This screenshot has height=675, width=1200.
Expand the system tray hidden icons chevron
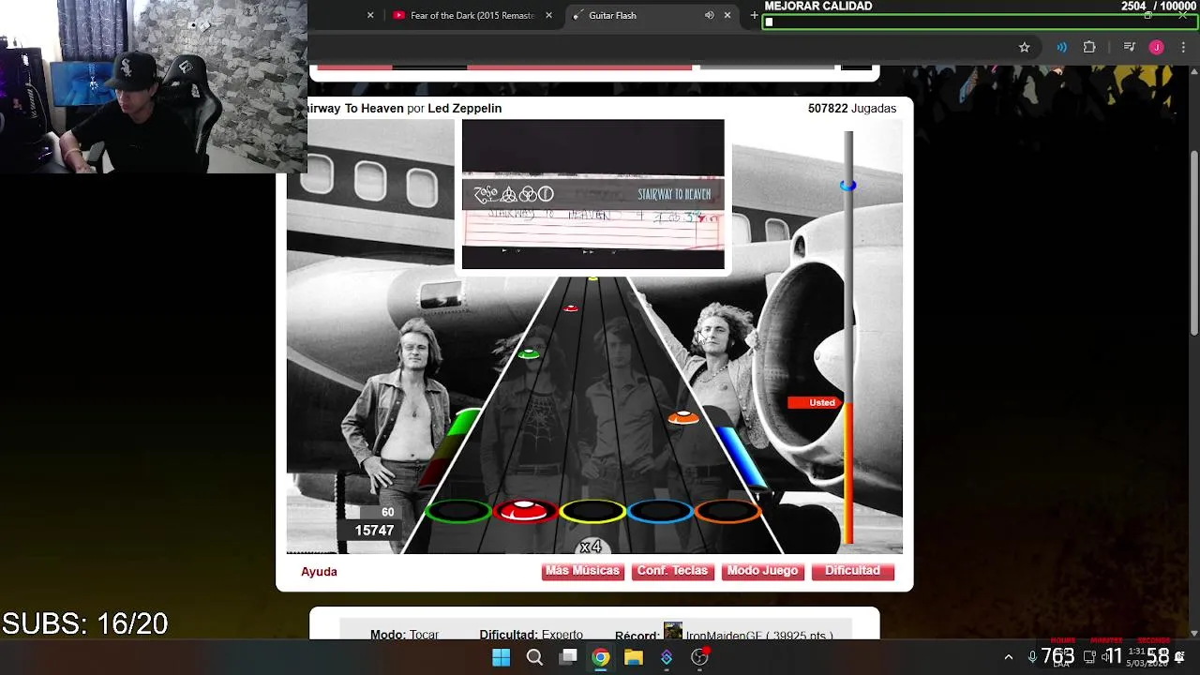pos(1009,657)
